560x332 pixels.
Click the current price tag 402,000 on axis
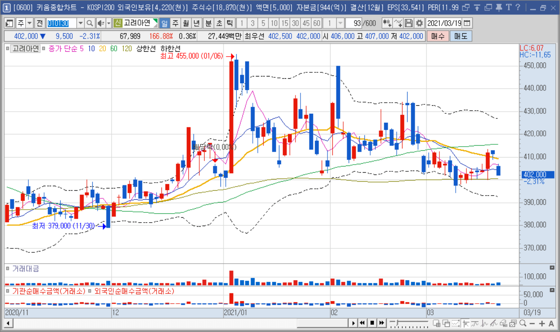[538, 175]
